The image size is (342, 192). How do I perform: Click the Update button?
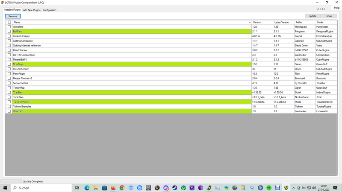coord(313,16)
